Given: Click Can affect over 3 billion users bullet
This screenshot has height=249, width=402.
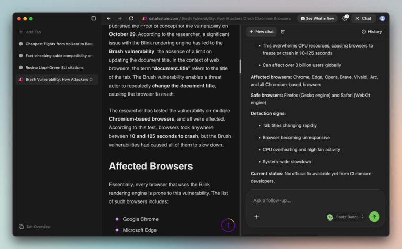Looking at the screenshot, I should pos(301,65).
